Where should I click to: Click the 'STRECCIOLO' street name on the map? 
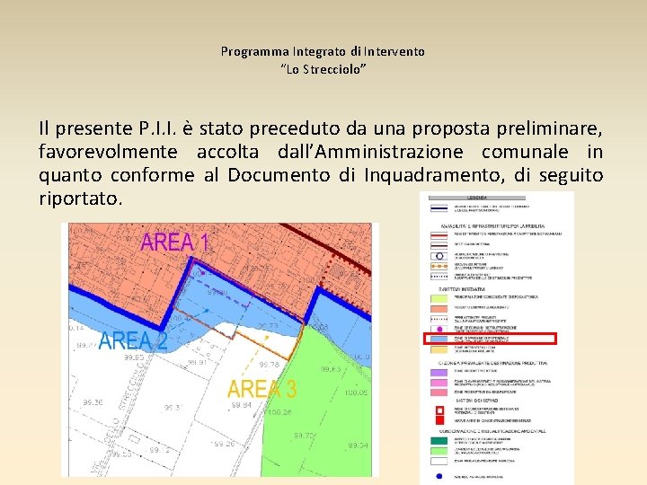(x=133, y=387)
